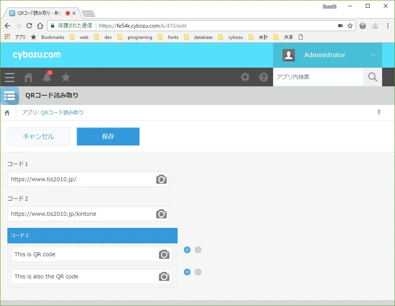Remove the 'This is also the QR code' row
The height and width of the screenshot is (306, 395).
pos(198,272)
